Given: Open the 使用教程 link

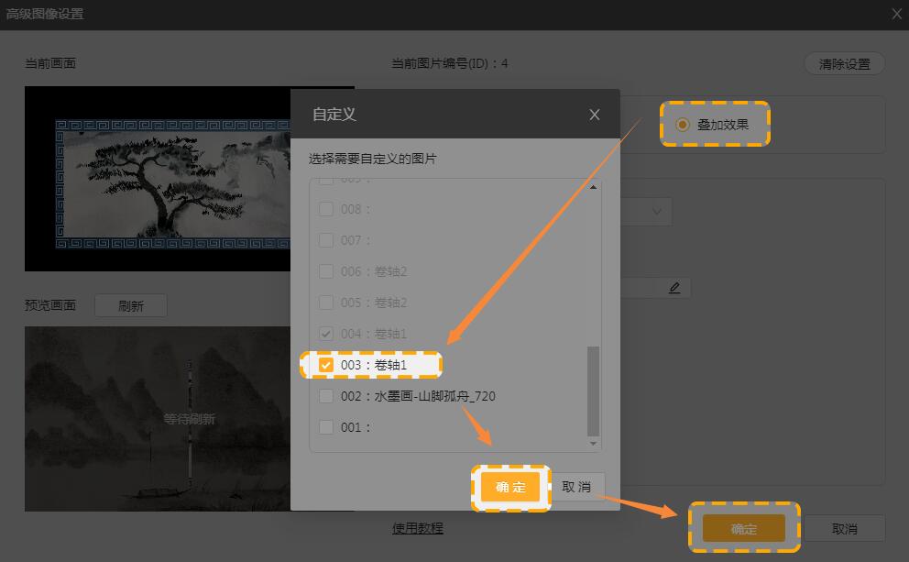Looking at the screenshot, I should [x=418, y=528].
